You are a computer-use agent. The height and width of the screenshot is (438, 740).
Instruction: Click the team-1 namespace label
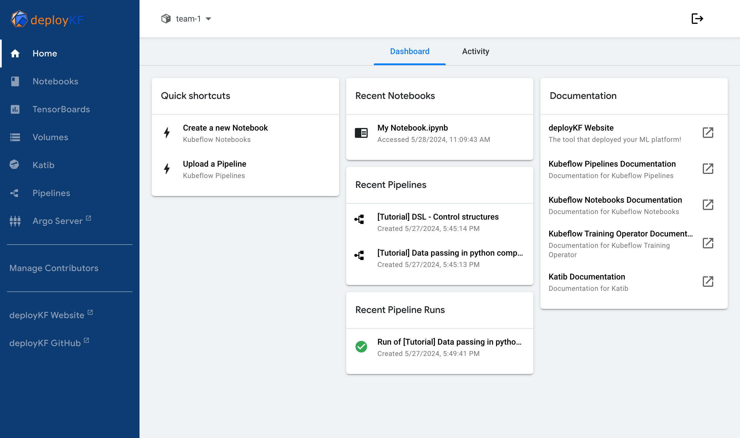(x=188, y=19)
